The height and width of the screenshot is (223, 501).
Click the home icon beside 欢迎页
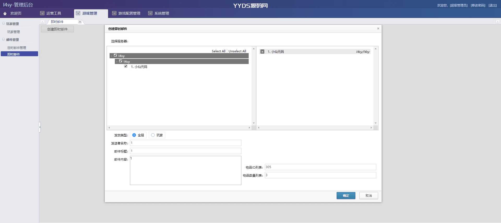(x=5, y=14)
